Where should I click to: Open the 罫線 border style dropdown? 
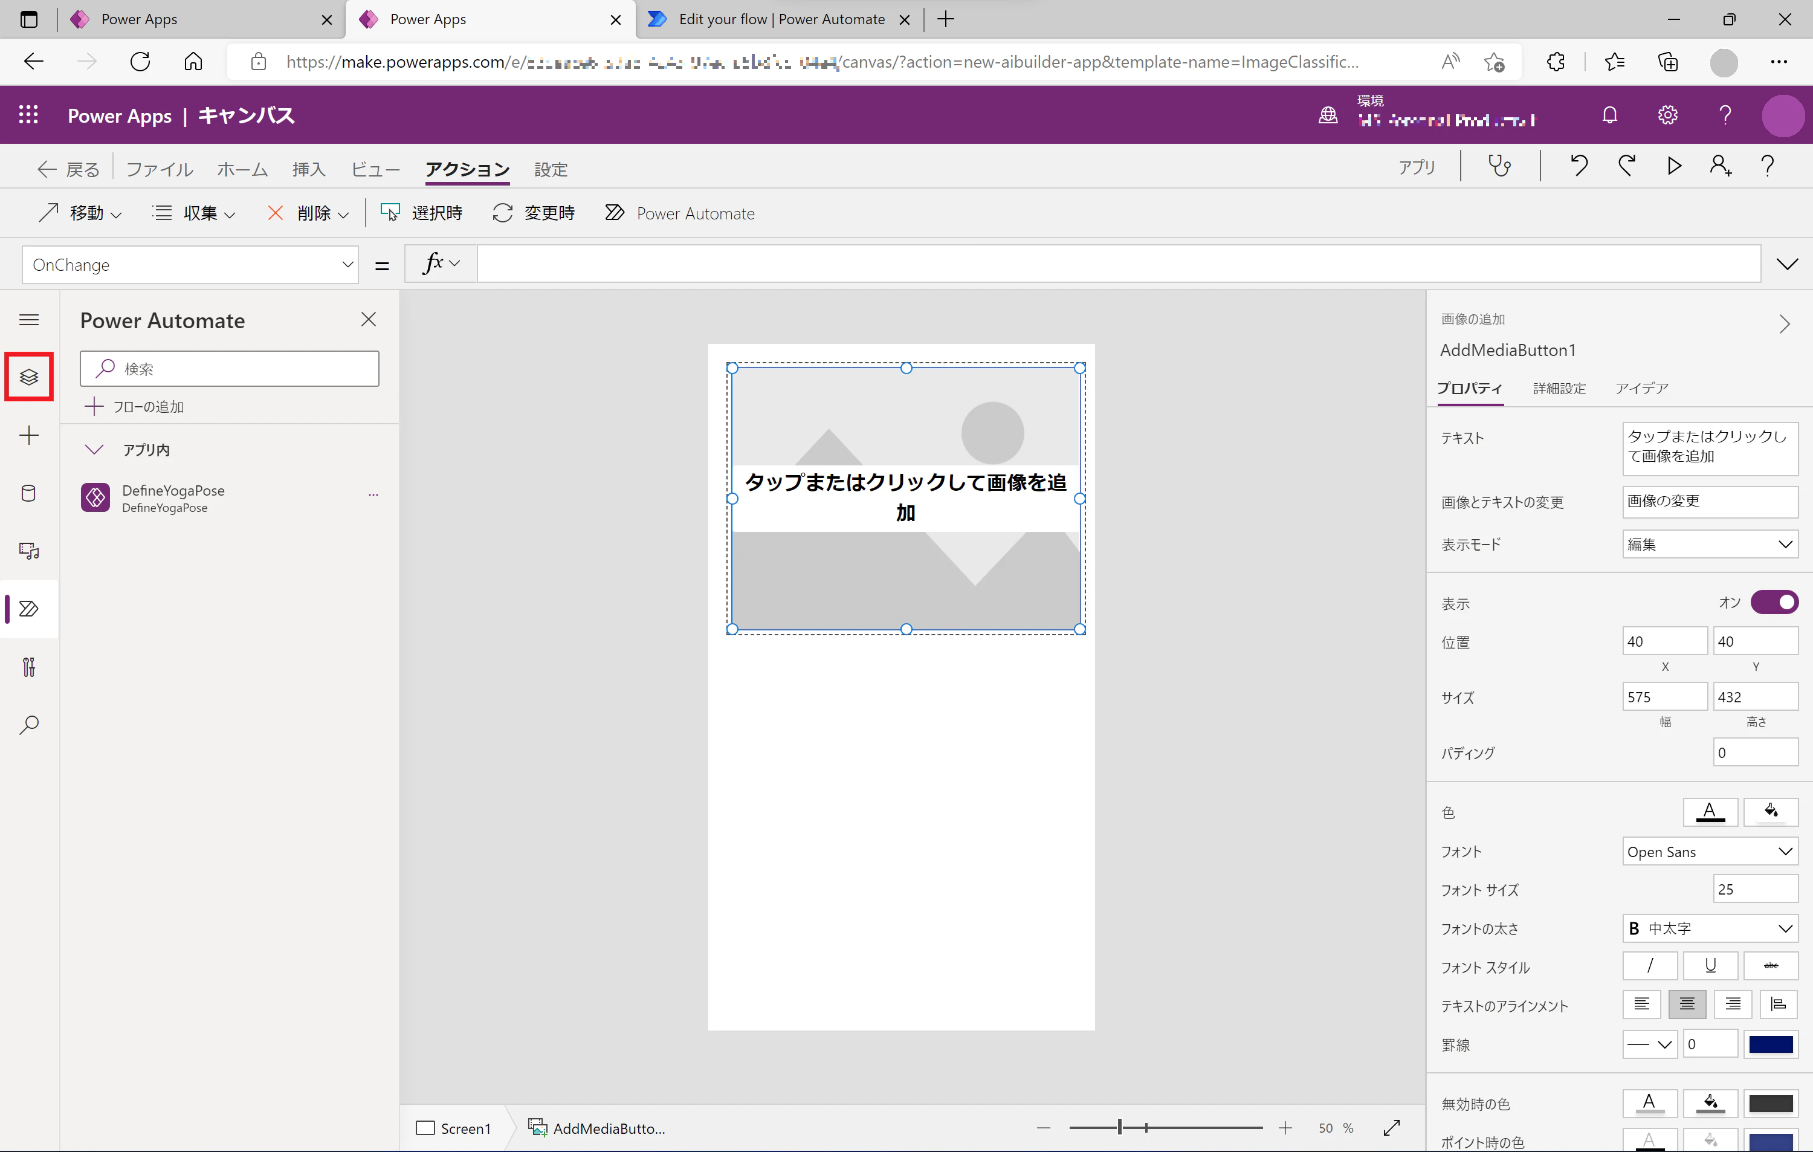1650,1044
